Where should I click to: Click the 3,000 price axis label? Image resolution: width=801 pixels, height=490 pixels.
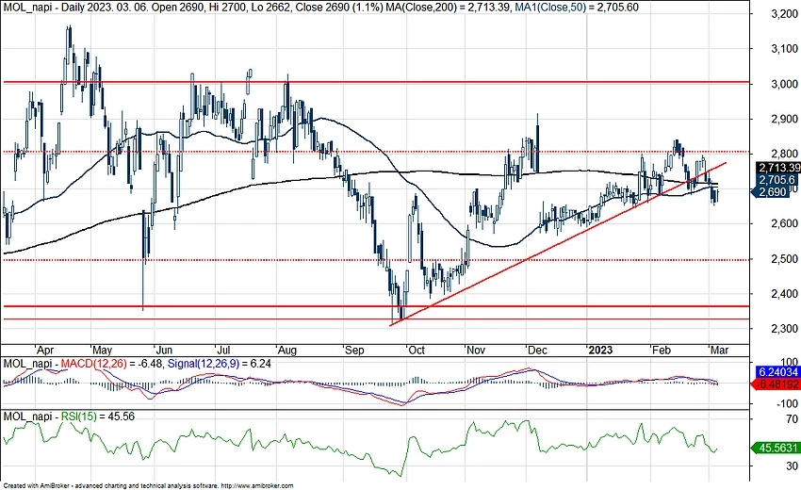pos(784,84)
